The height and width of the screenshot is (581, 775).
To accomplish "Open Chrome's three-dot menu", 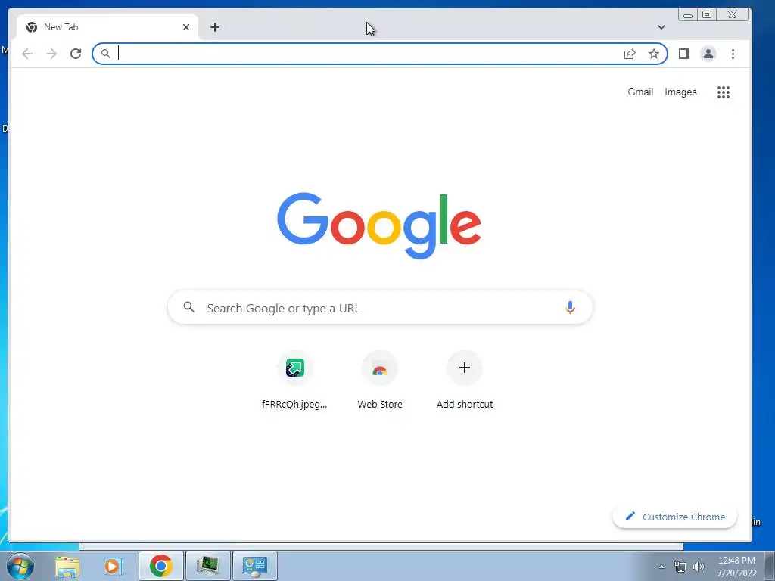I will (733, 54).
